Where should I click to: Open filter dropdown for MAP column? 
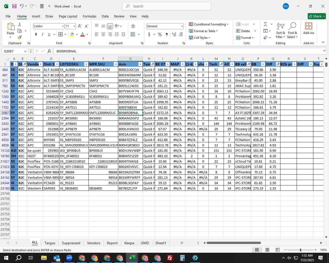[x=183, y=64]
